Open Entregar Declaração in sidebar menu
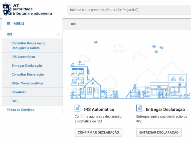Screen dimensions: 191x144 click(27, 66)
